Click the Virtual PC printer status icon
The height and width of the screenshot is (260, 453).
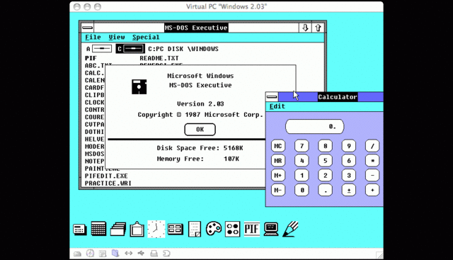coord(154,254)
